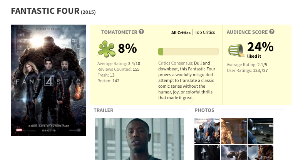Image resolution: width=298 pixels, height=160 pixels.
Task: Open the Human Torch flaming photo thumbnail
Action: (234, 131)
